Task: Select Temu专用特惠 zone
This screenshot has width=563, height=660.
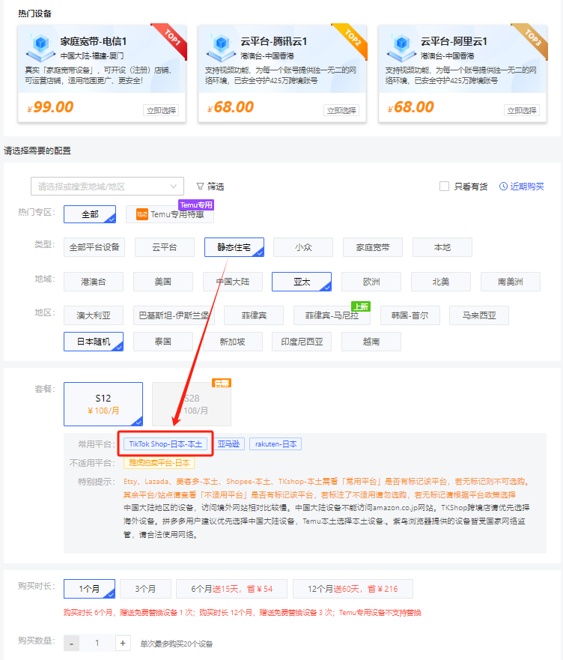Action: coord(170,214)
